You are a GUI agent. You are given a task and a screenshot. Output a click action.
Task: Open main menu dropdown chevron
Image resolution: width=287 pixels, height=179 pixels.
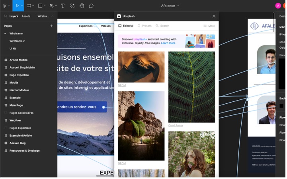[x=9, y=6]
